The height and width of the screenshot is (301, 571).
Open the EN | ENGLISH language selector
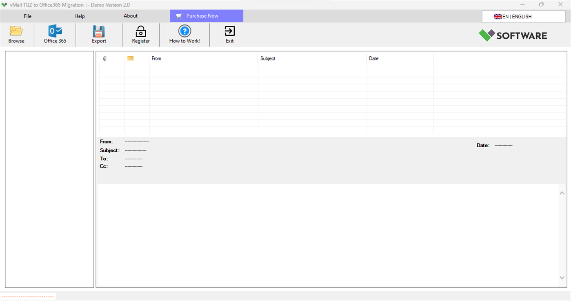pos(523,16)
